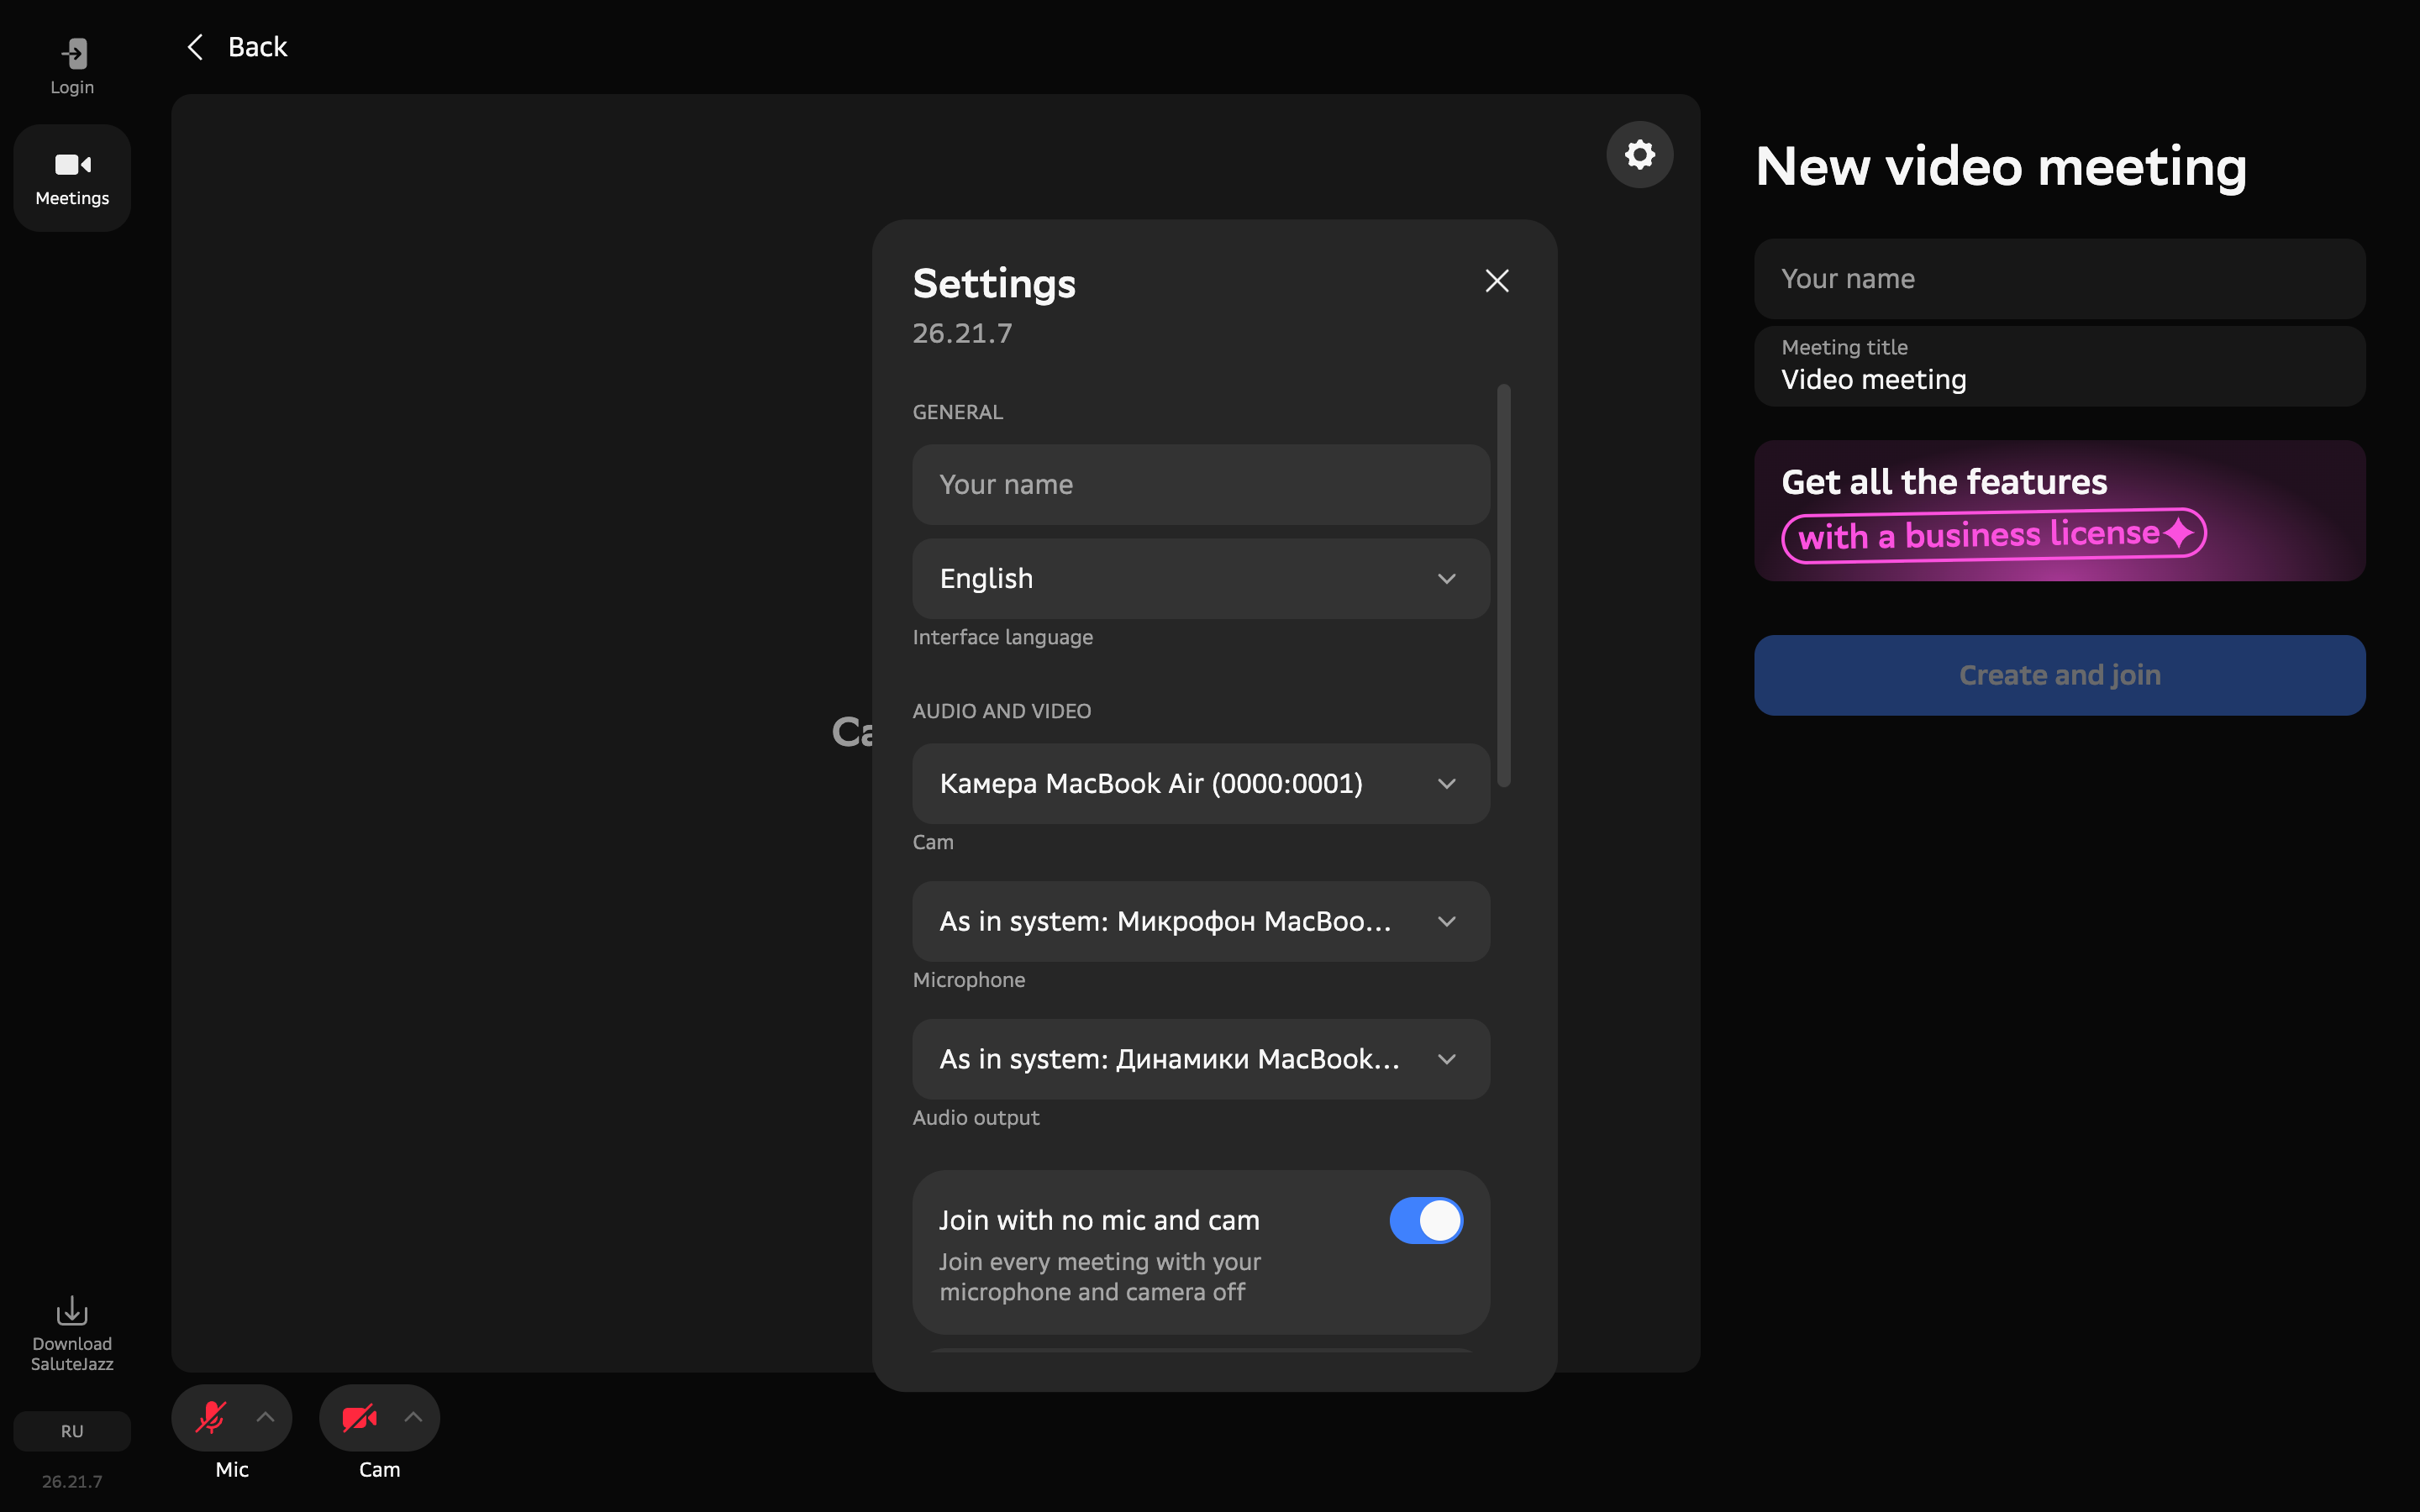The width and height of the screenshot is (2420, 1512).
Task: Click the 26.21.7 version in sidebar
Action: click(72, 1481)
